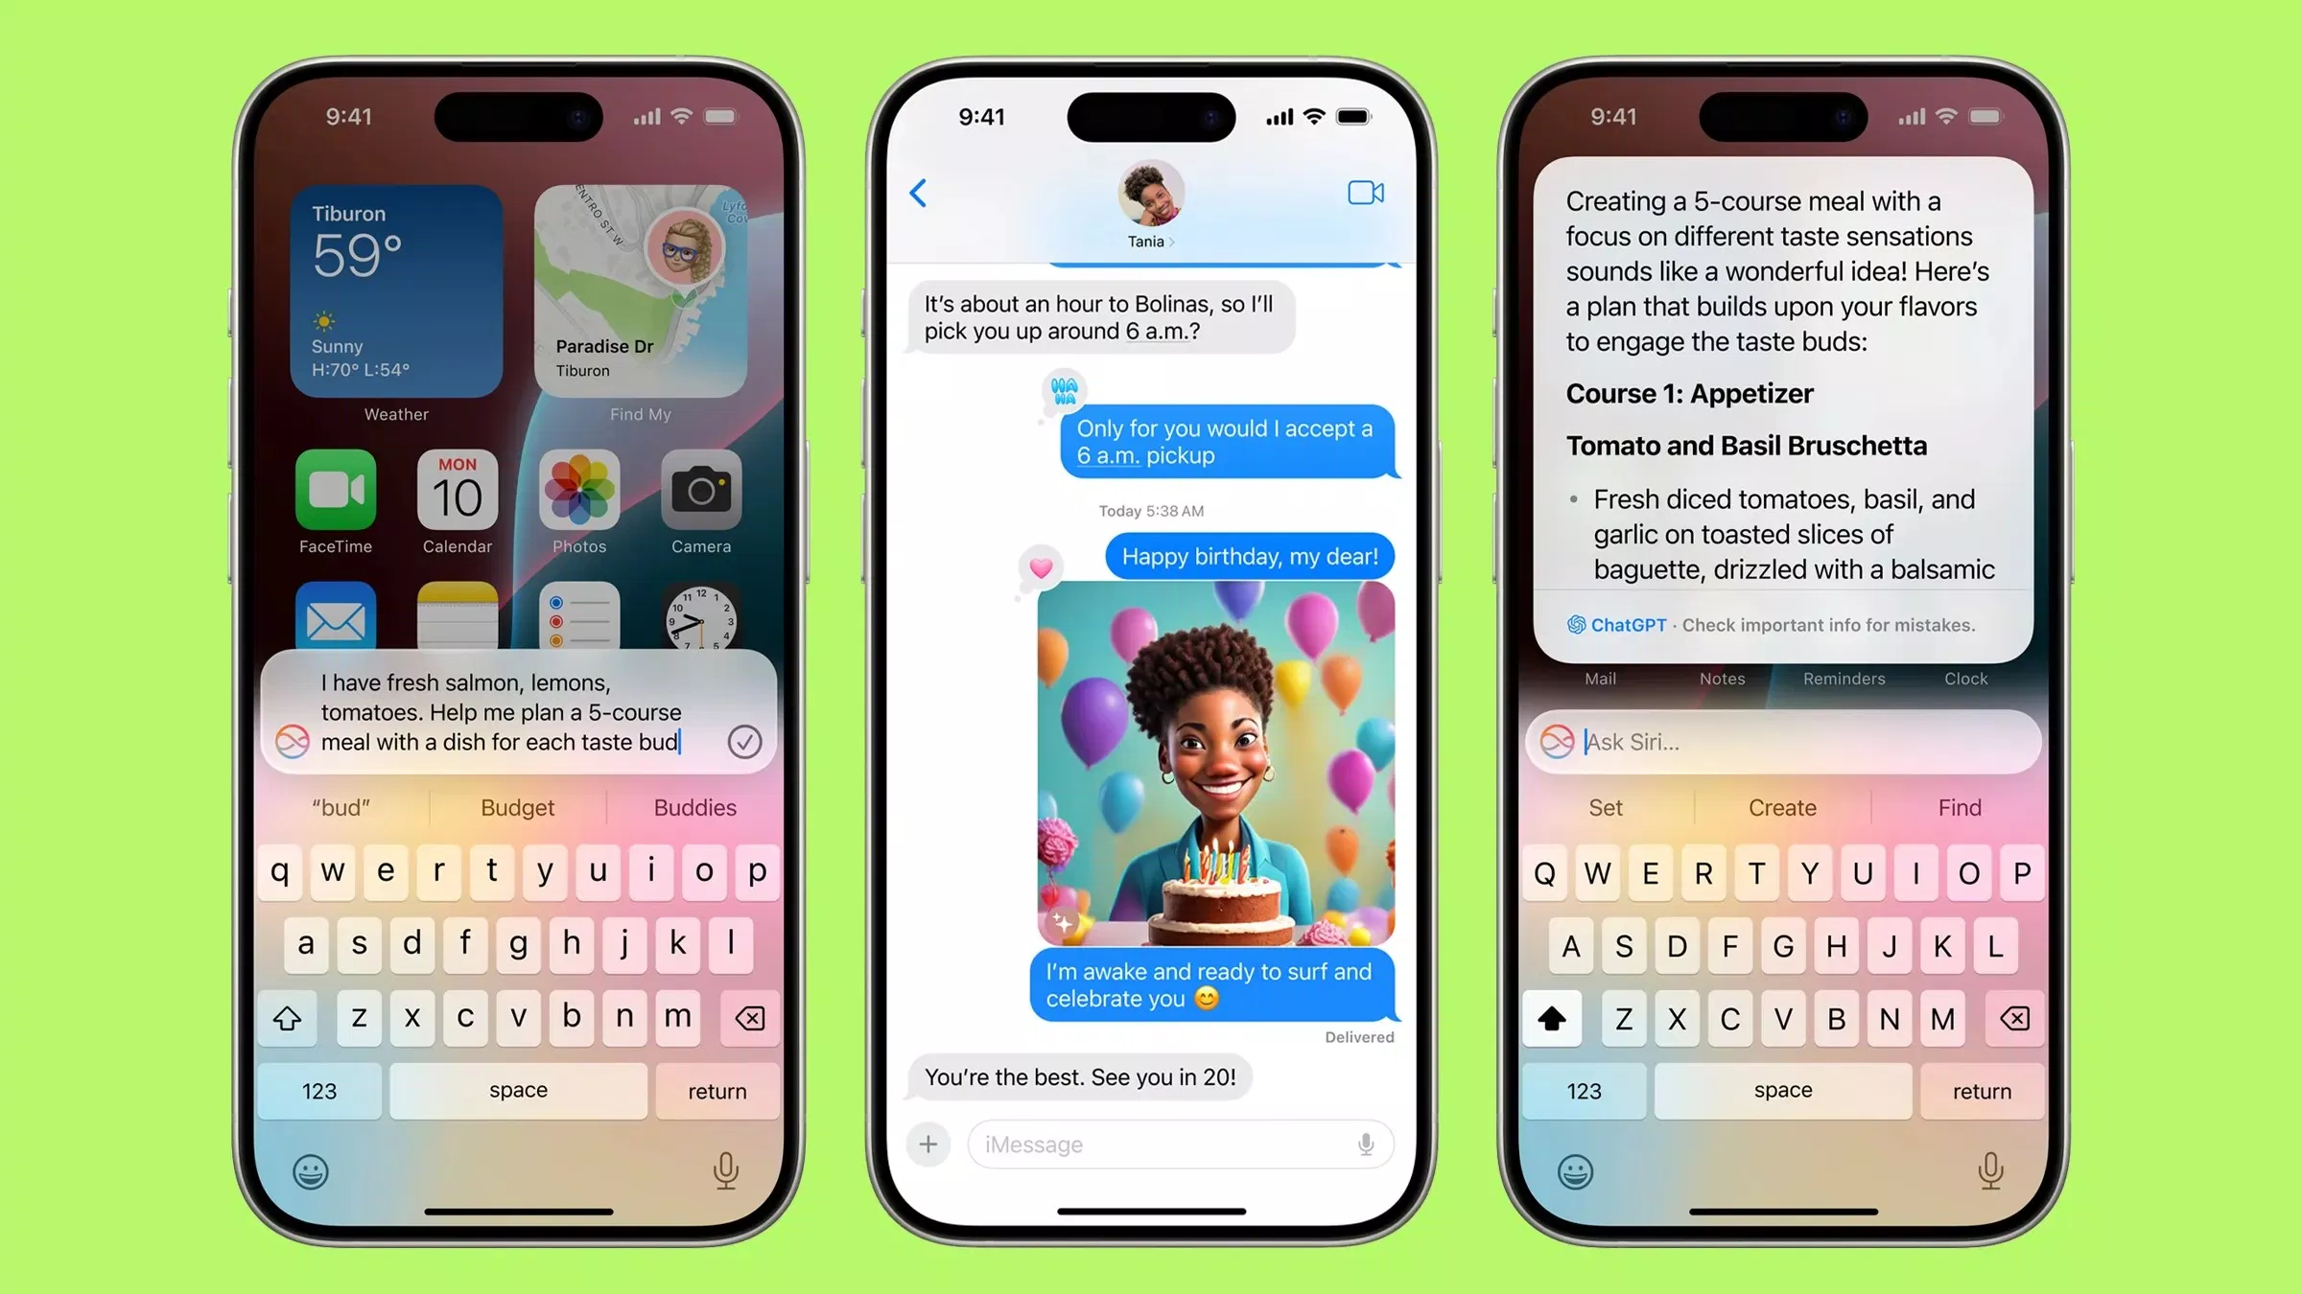2302x1294 pixels.
Task: Expand the Notes tab in Siri suggestions
Action: pyautogui.click(x=1724, y=678)
